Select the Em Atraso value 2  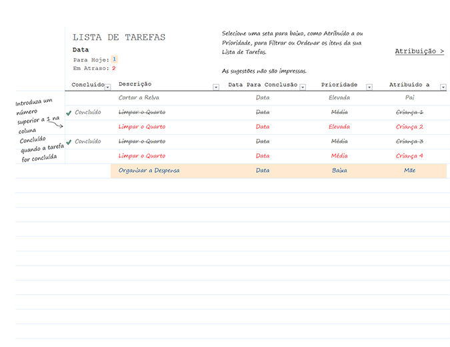(x=113, y=68)
